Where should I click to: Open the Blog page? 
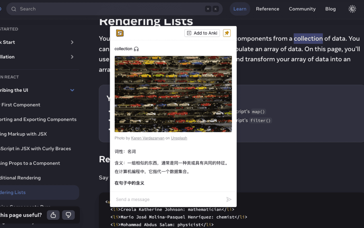[330, 9]
